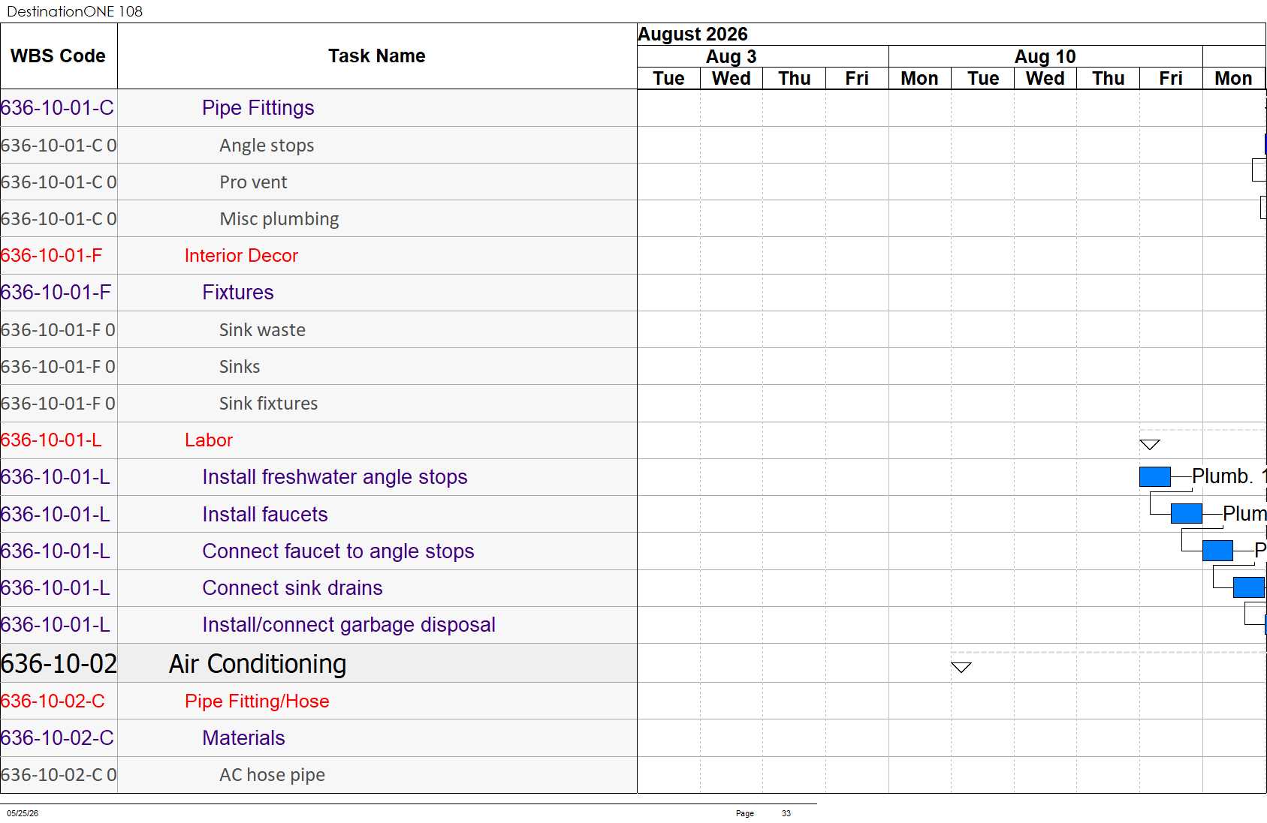This screenshot has height=823, width=1267.
Task: Click WBS code 636-10-02
Action: (59, 664)
